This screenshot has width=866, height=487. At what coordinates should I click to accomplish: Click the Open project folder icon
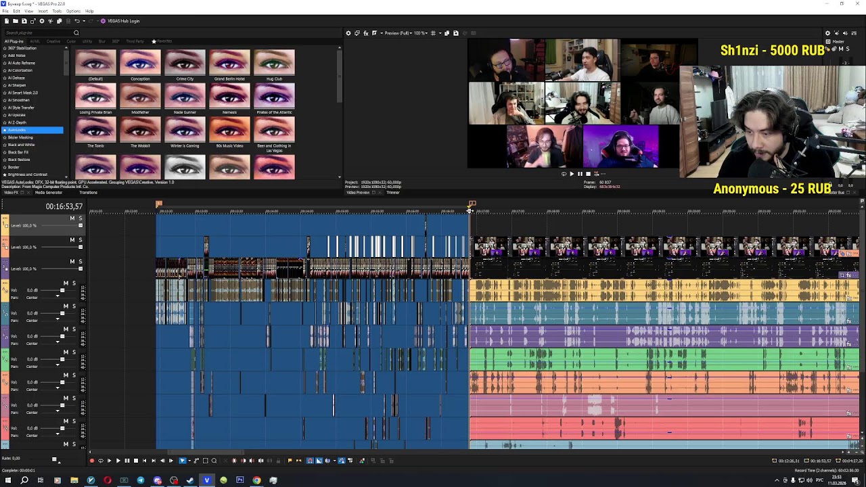(16, 21)
